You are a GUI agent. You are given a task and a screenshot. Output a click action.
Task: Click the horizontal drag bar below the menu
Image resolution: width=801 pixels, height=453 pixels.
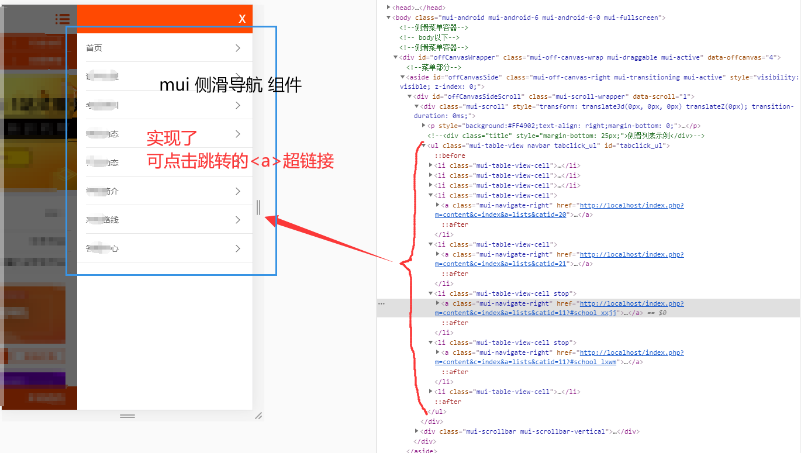[127, 416]
